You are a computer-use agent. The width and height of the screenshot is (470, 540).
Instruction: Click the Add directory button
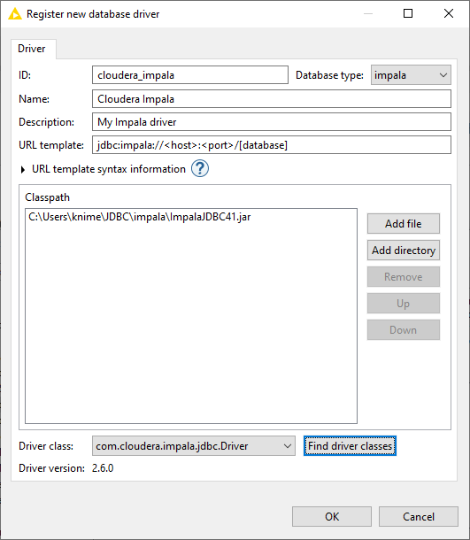pyautogui.click(x=404, y=251)
